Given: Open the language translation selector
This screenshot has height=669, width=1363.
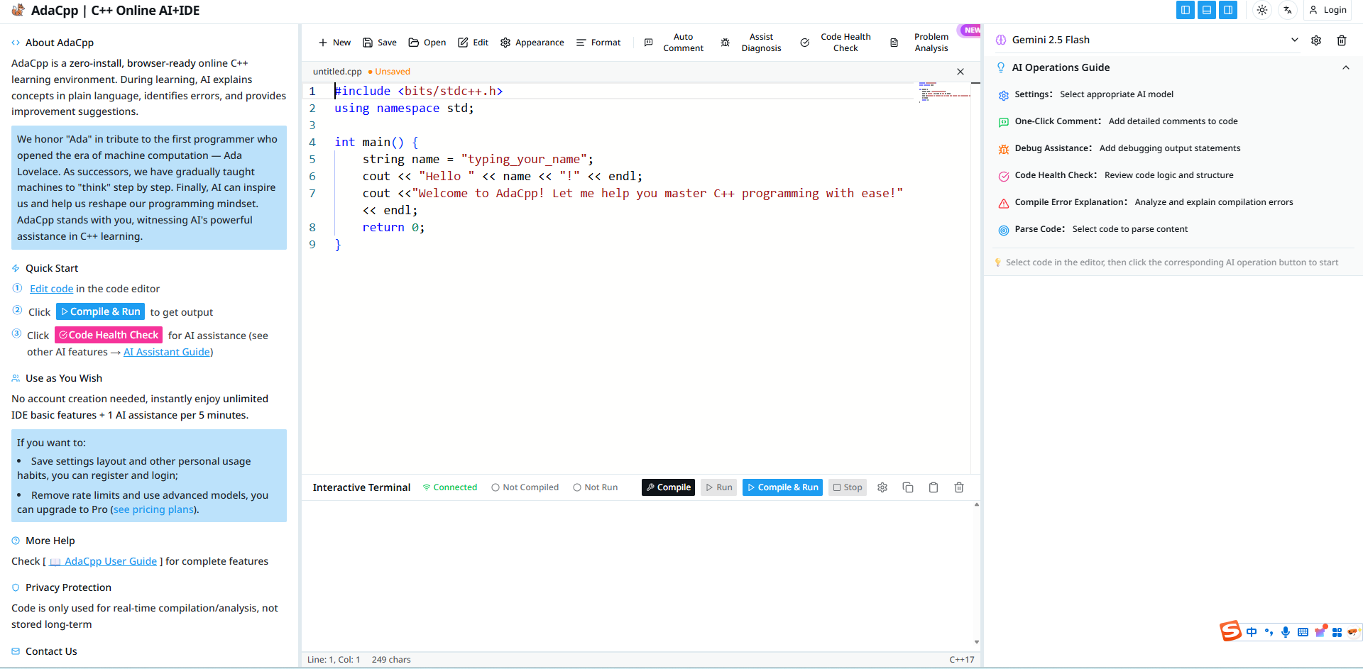Looking at the screenshot, I should point(1288,10).
